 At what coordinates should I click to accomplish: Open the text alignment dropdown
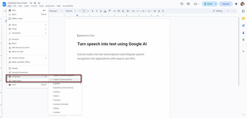129,11
